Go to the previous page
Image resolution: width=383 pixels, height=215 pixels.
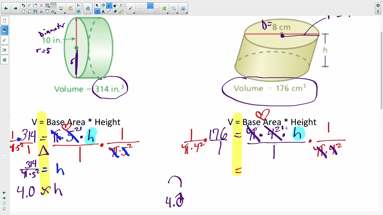click(6, 8)
